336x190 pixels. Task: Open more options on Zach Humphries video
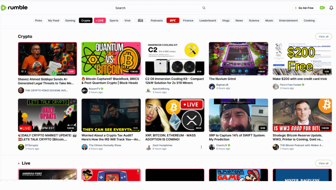201,147
